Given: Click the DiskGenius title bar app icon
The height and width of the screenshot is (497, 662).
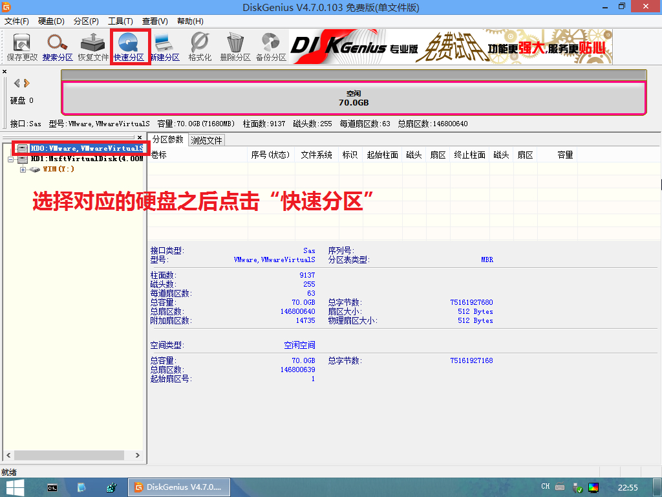Looking at the screenshot, I should [x=6, y=6].
